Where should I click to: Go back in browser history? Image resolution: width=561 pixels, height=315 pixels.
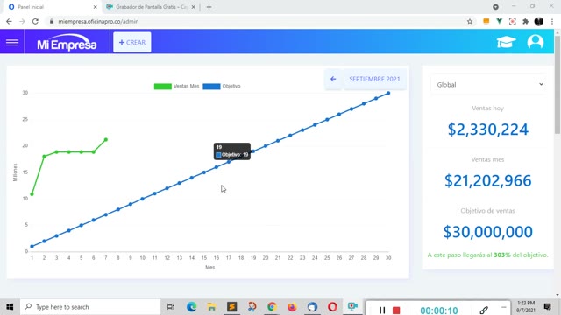pos(9,21)
